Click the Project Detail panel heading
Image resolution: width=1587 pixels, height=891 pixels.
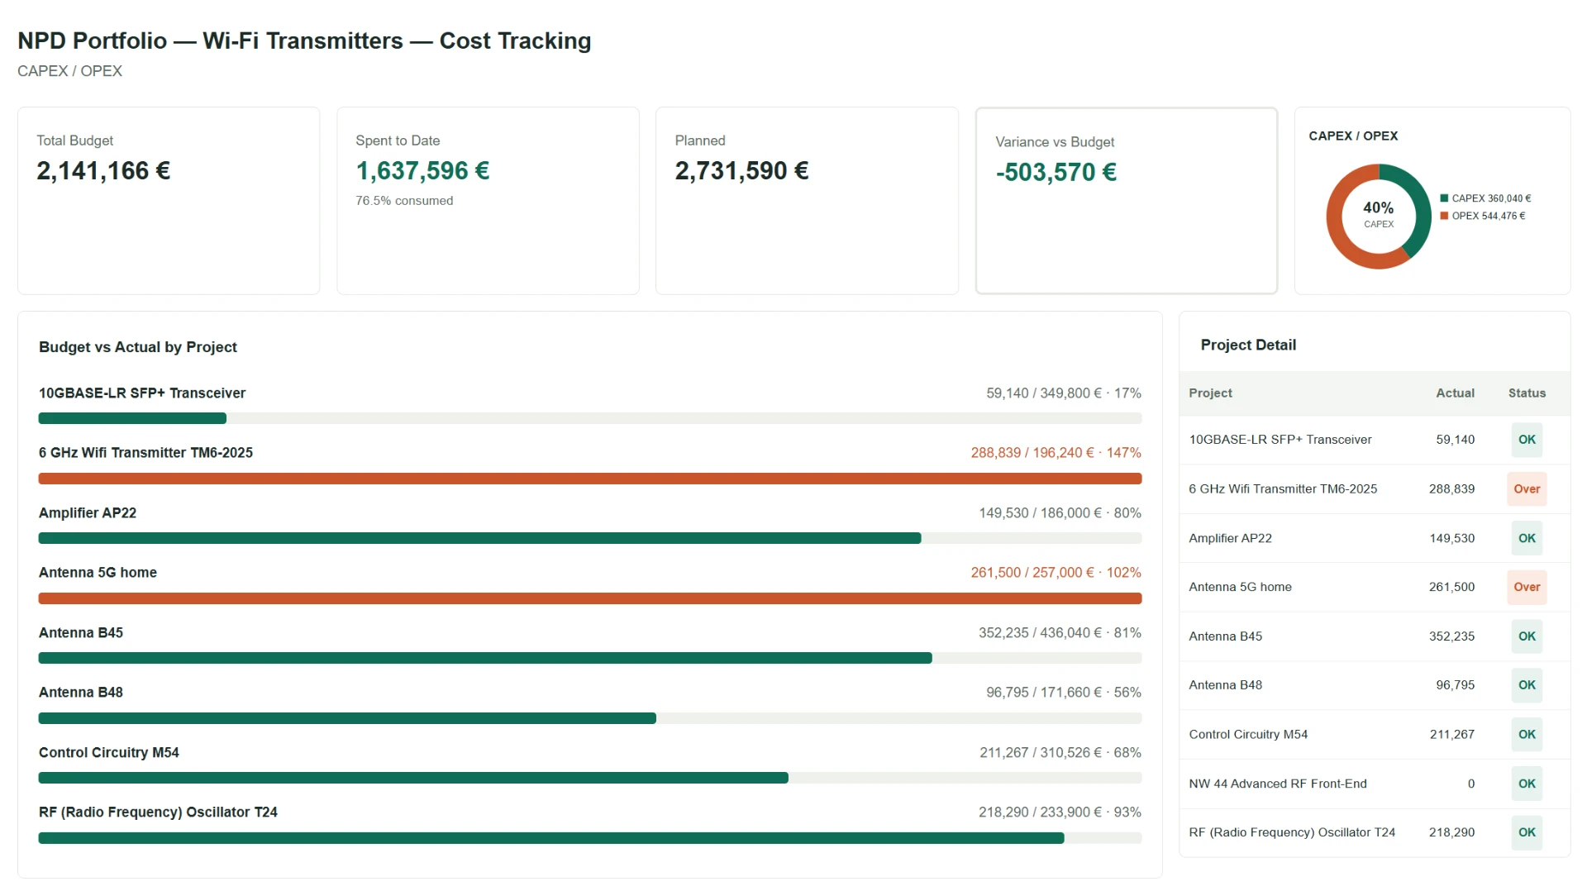click(x=1248, y=345)
